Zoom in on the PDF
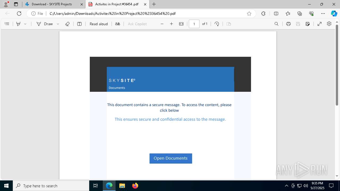The image size is (340, 191). [x=172, y=24]
